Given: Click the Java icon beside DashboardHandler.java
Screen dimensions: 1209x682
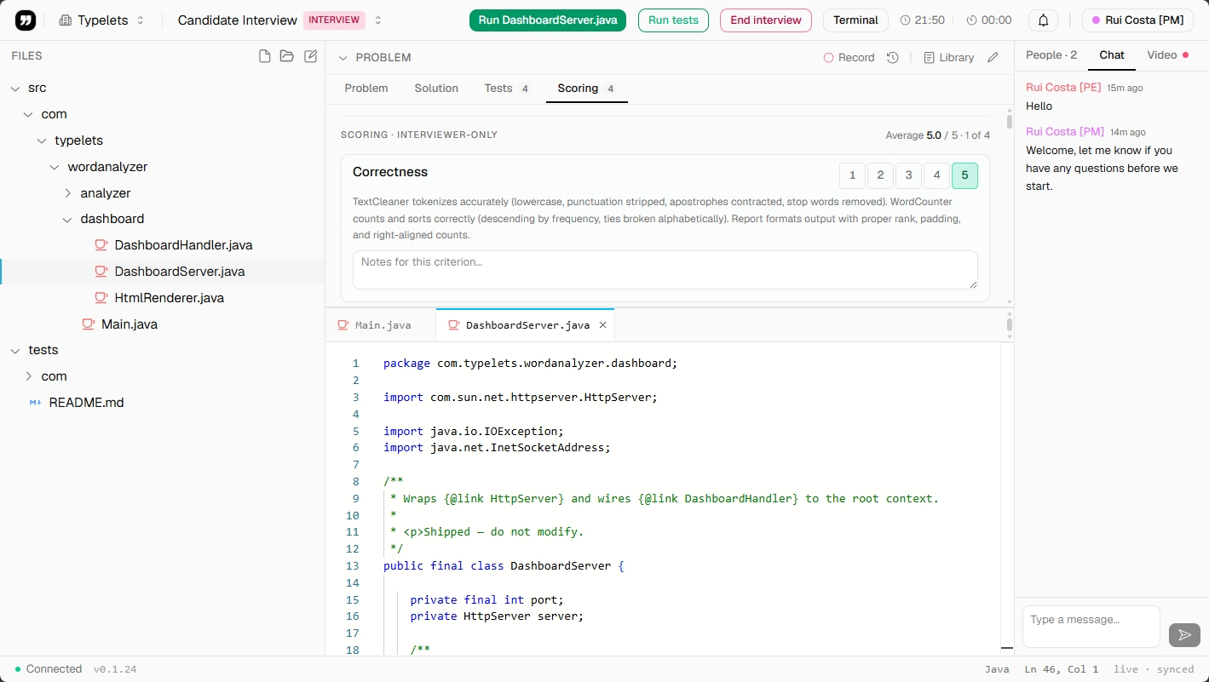Looking at the screenshot, I should tap(101, 245).
